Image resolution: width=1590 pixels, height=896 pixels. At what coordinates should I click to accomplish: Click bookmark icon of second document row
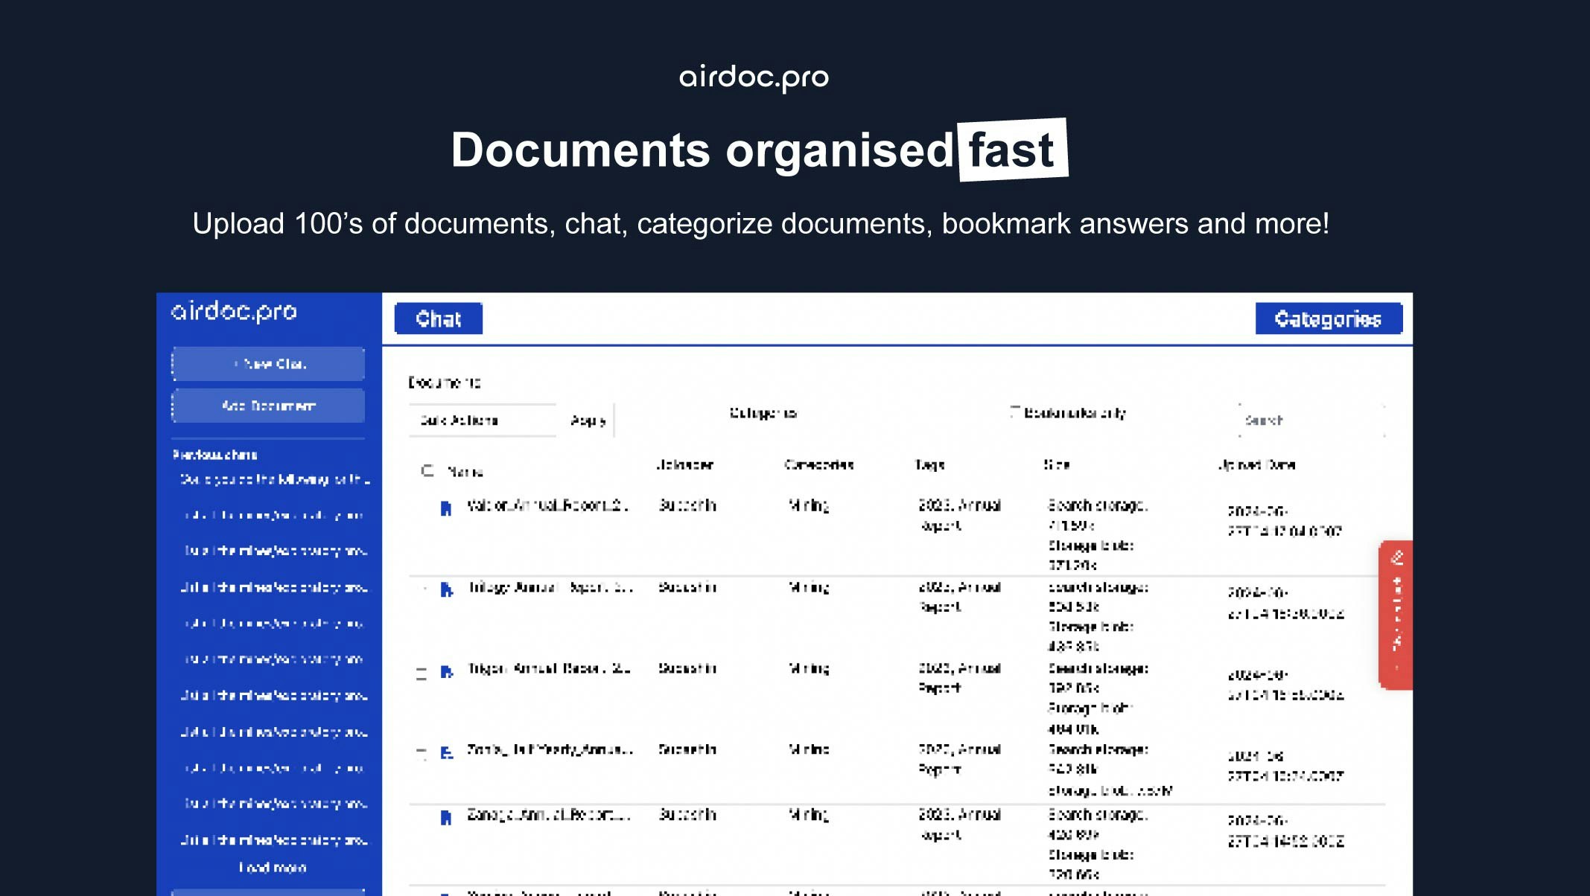click(x=446, y=589)
